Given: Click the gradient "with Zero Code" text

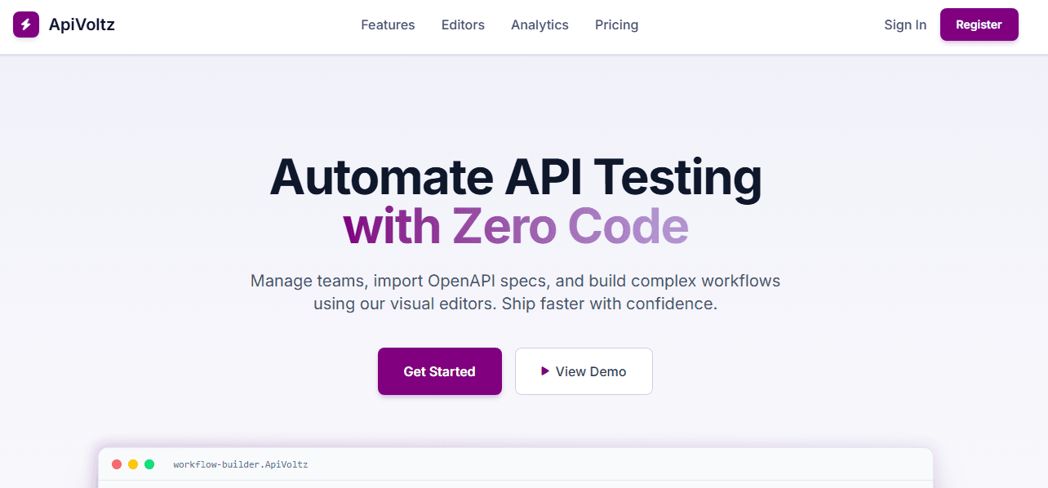Looking at the screenshot, I should [x=515, y=226].
